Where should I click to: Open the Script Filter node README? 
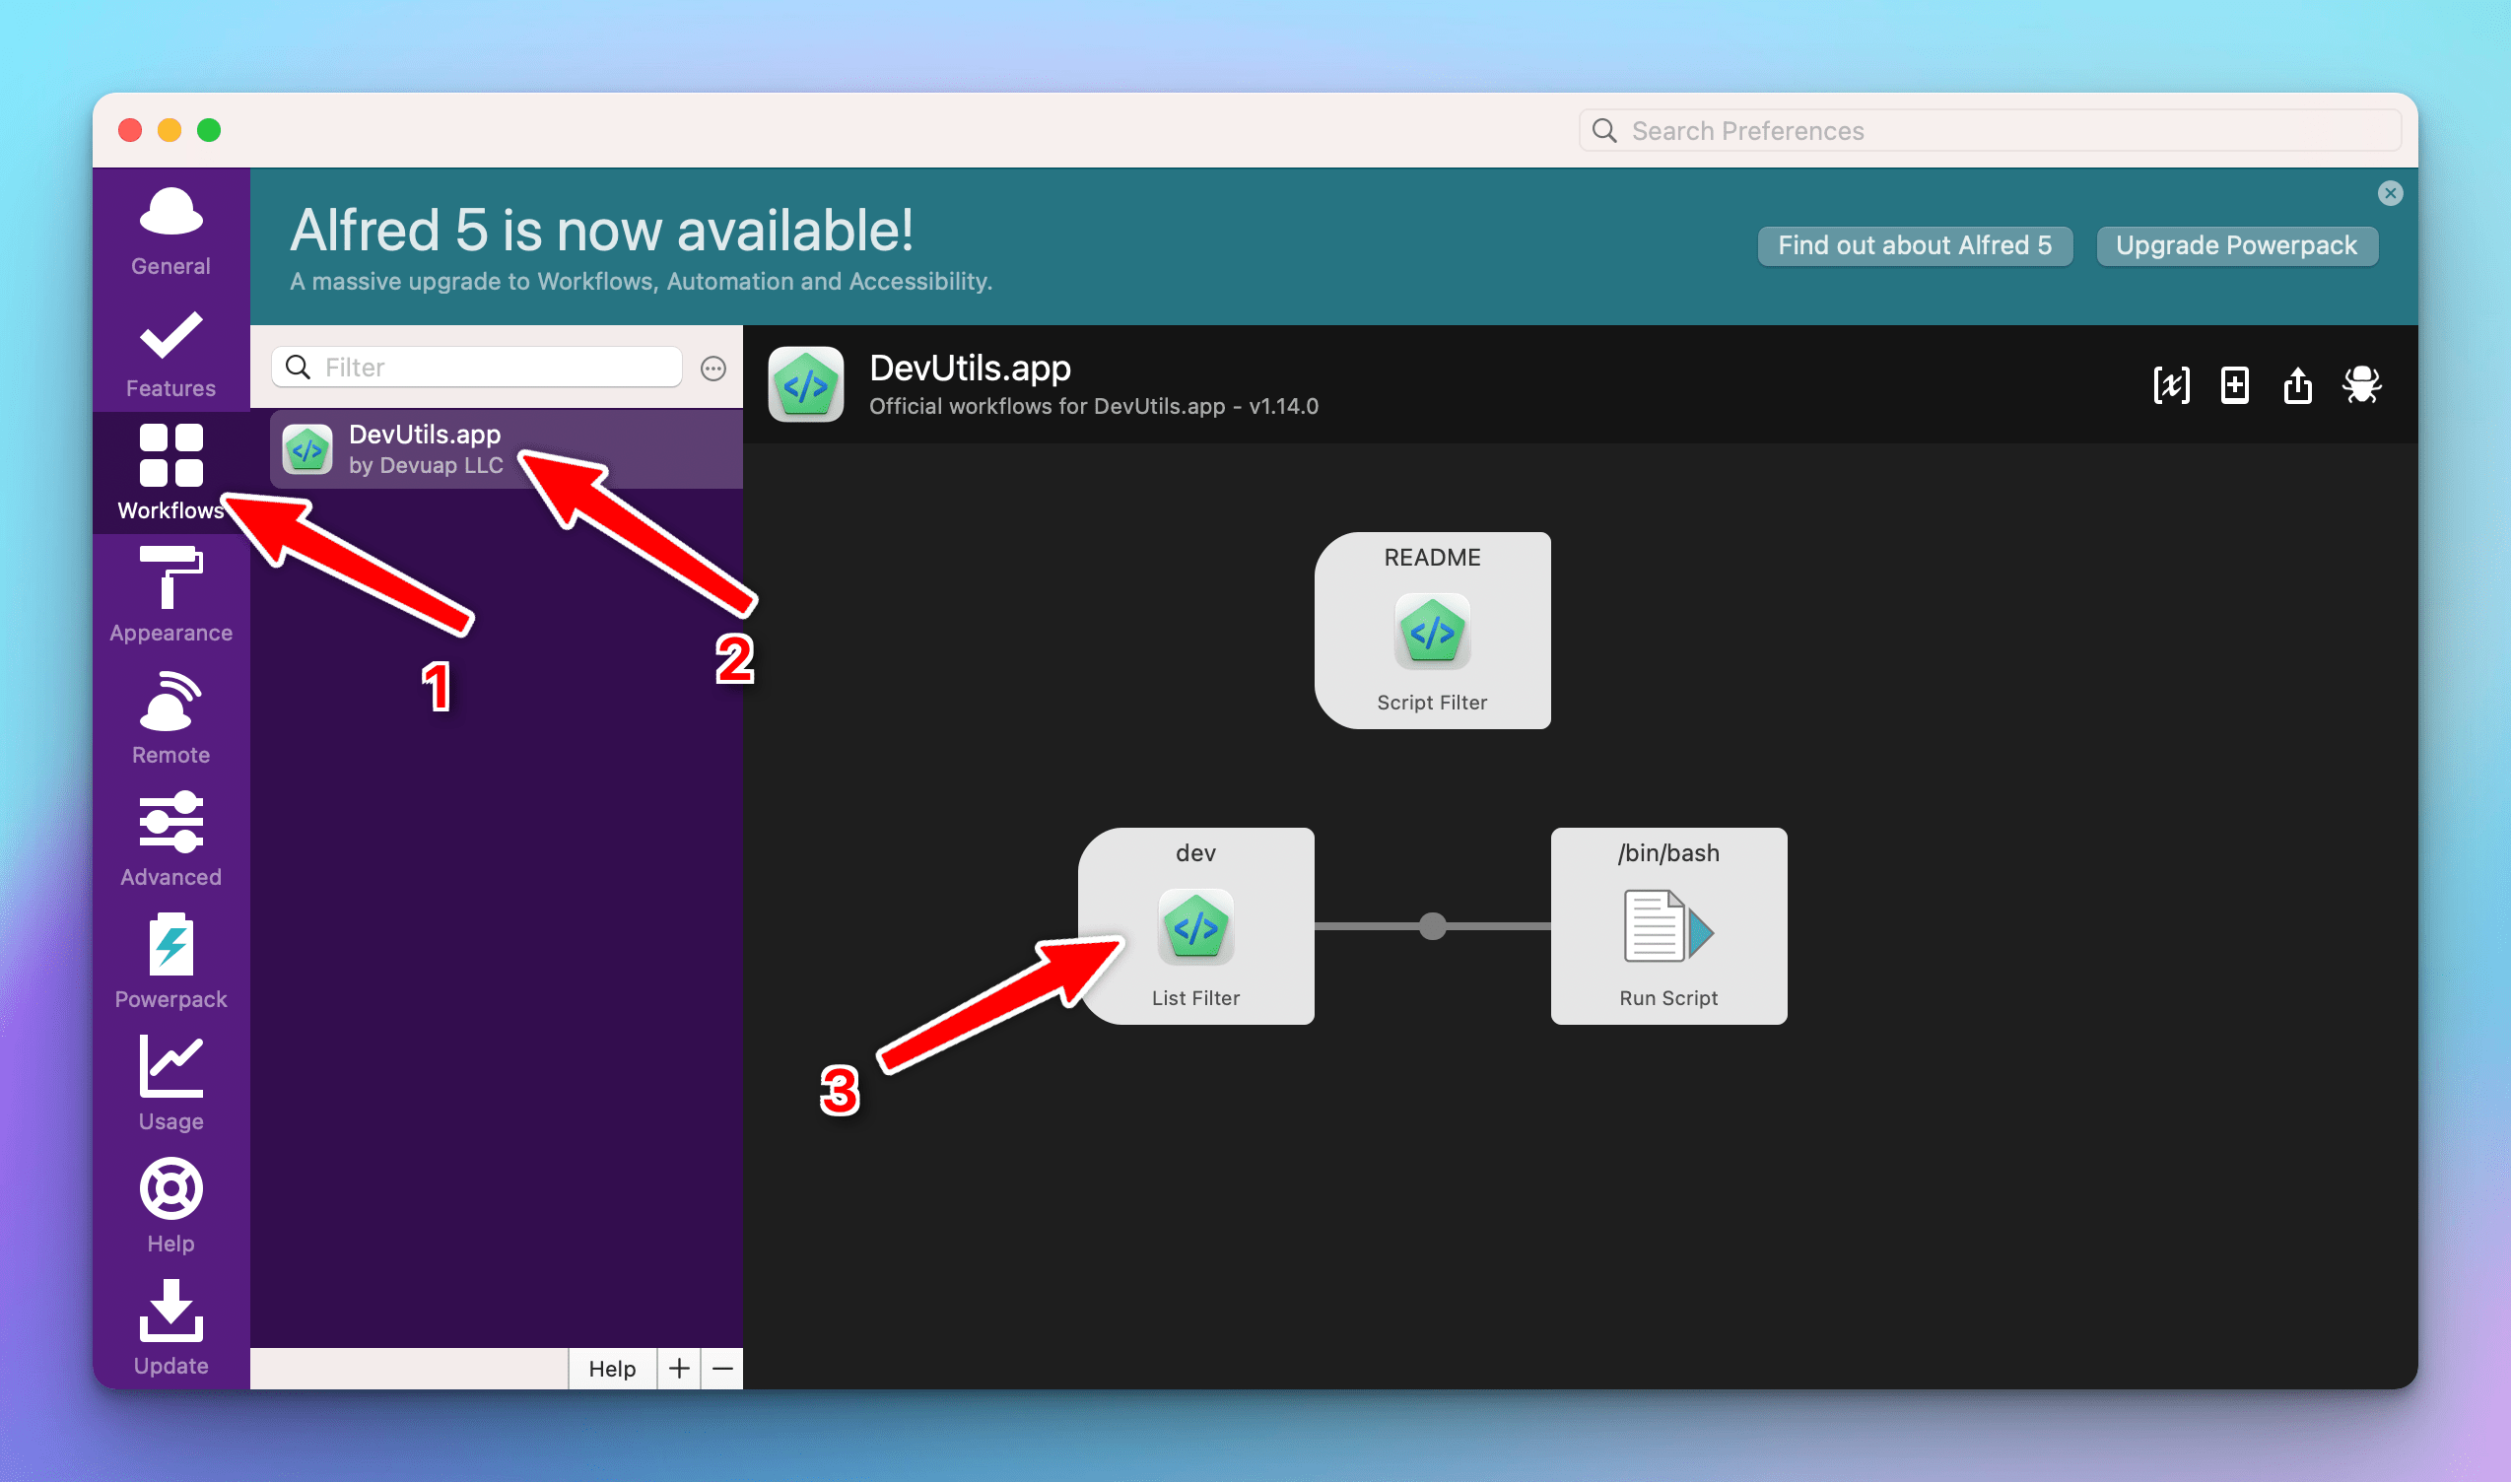point(1431,630)
